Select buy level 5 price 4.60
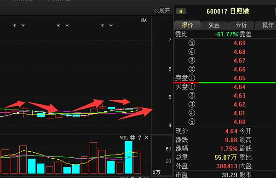 pyautogui.click(x=239, y=122)
